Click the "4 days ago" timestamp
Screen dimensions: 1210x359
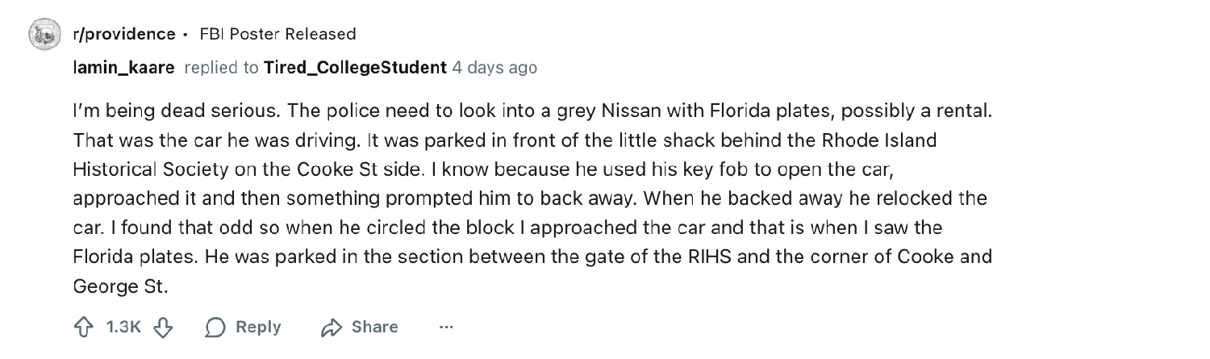[x=494, y=68]
